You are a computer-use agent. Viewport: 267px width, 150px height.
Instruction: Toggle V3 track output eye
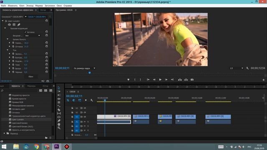click(85, 108)
